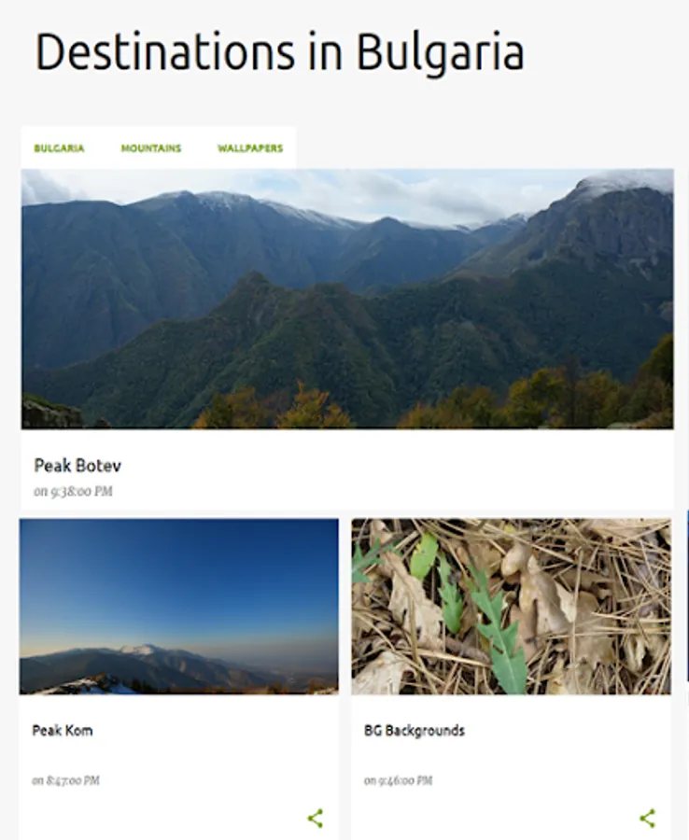Click the empty space below BG Backgrounds title
The width and height of the screenshot is (689, 840).
coord(511,756)
